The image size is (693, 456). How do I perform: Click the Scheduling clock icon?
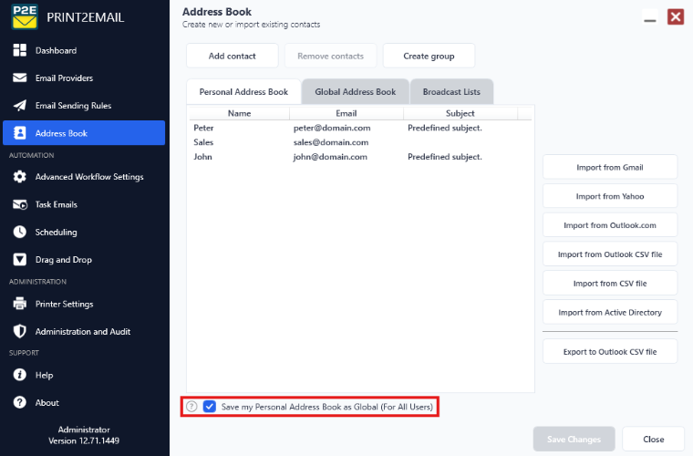tap(19, 232)
